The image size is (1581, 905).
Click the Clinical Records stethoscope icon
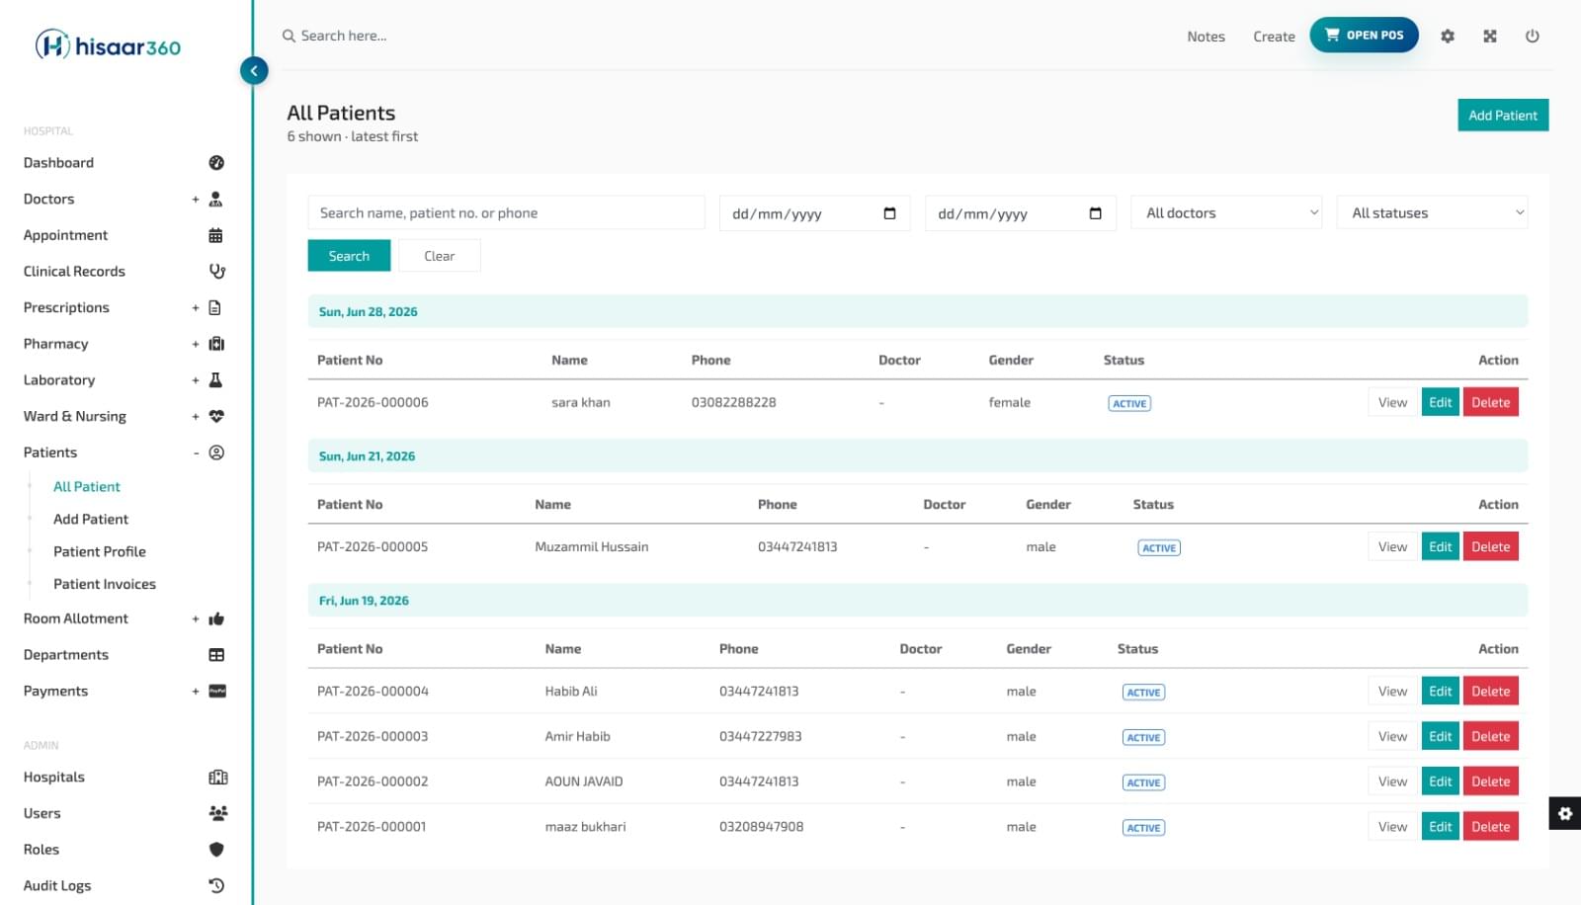217,272
